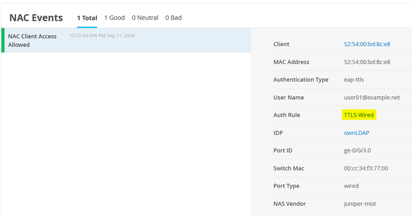Click the MAC Address value in details
This screenshot has height=216, width=412.
[x=366, y=62]
